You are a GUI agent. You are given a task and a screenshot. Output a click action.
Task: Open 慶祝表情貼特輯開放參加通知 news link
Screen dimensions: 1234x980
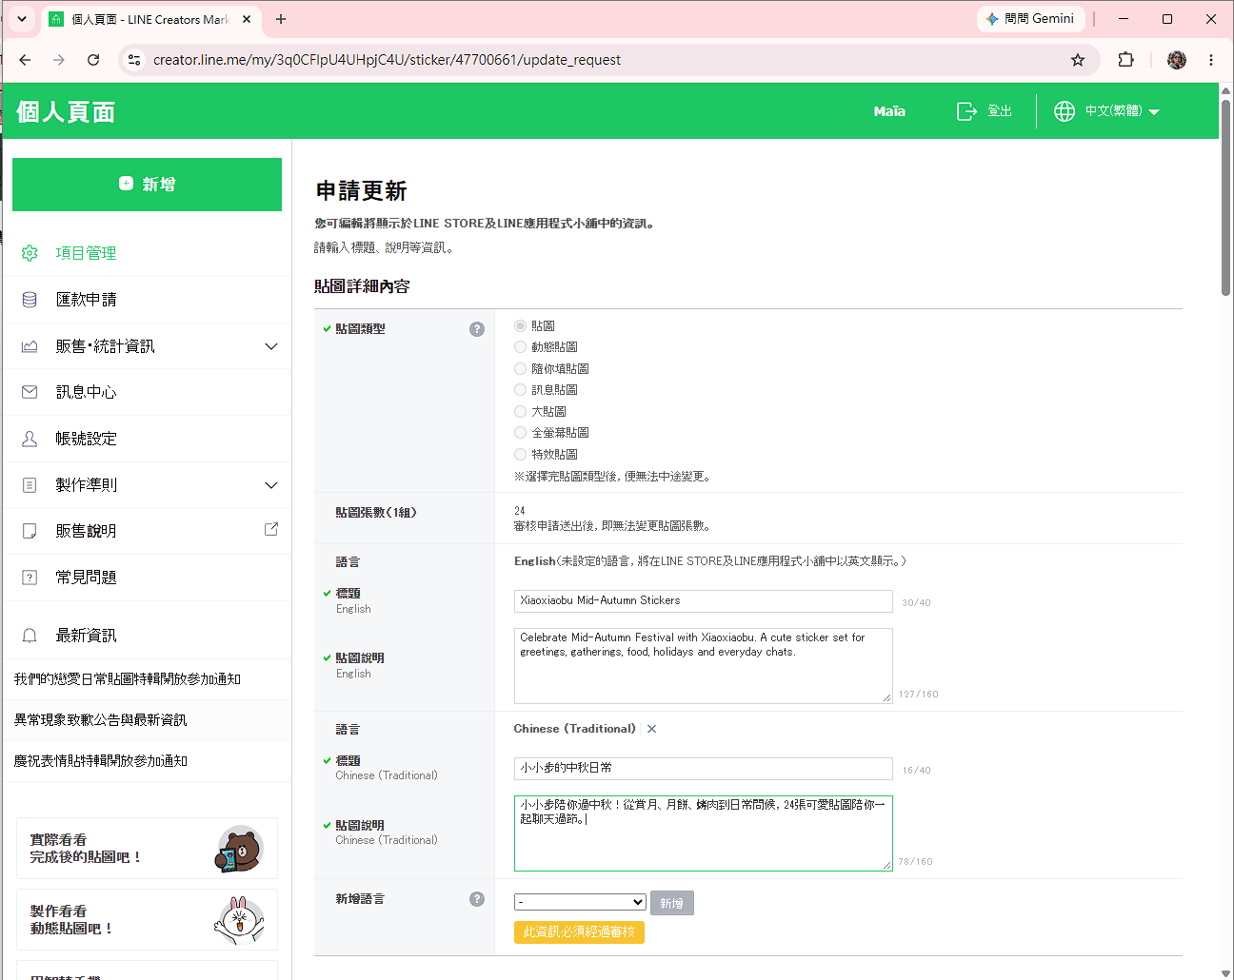tap(100, 761)
